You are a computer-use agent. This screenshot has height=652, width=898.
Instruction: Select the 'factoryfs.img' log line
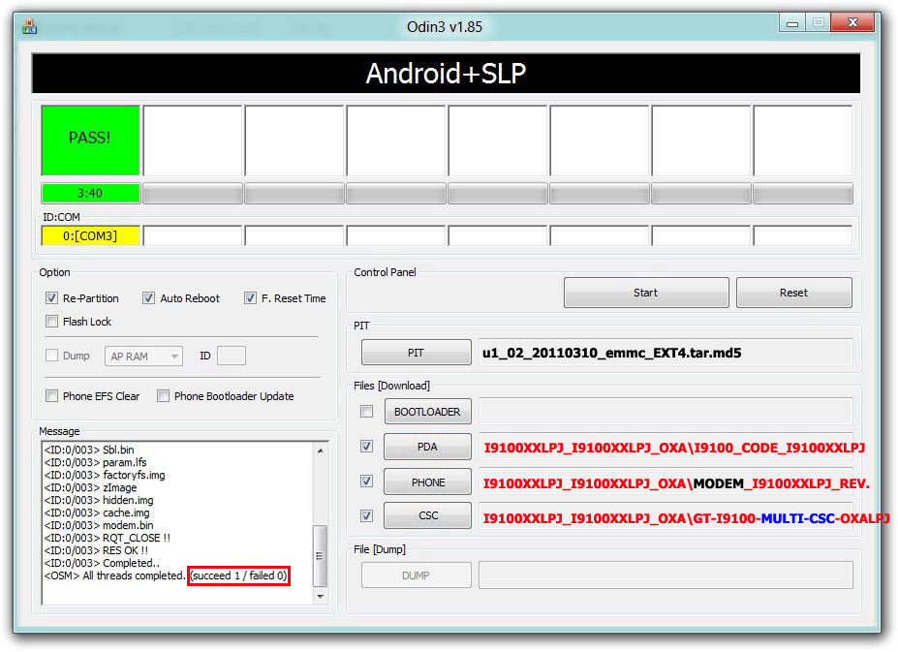click(105, 475)
